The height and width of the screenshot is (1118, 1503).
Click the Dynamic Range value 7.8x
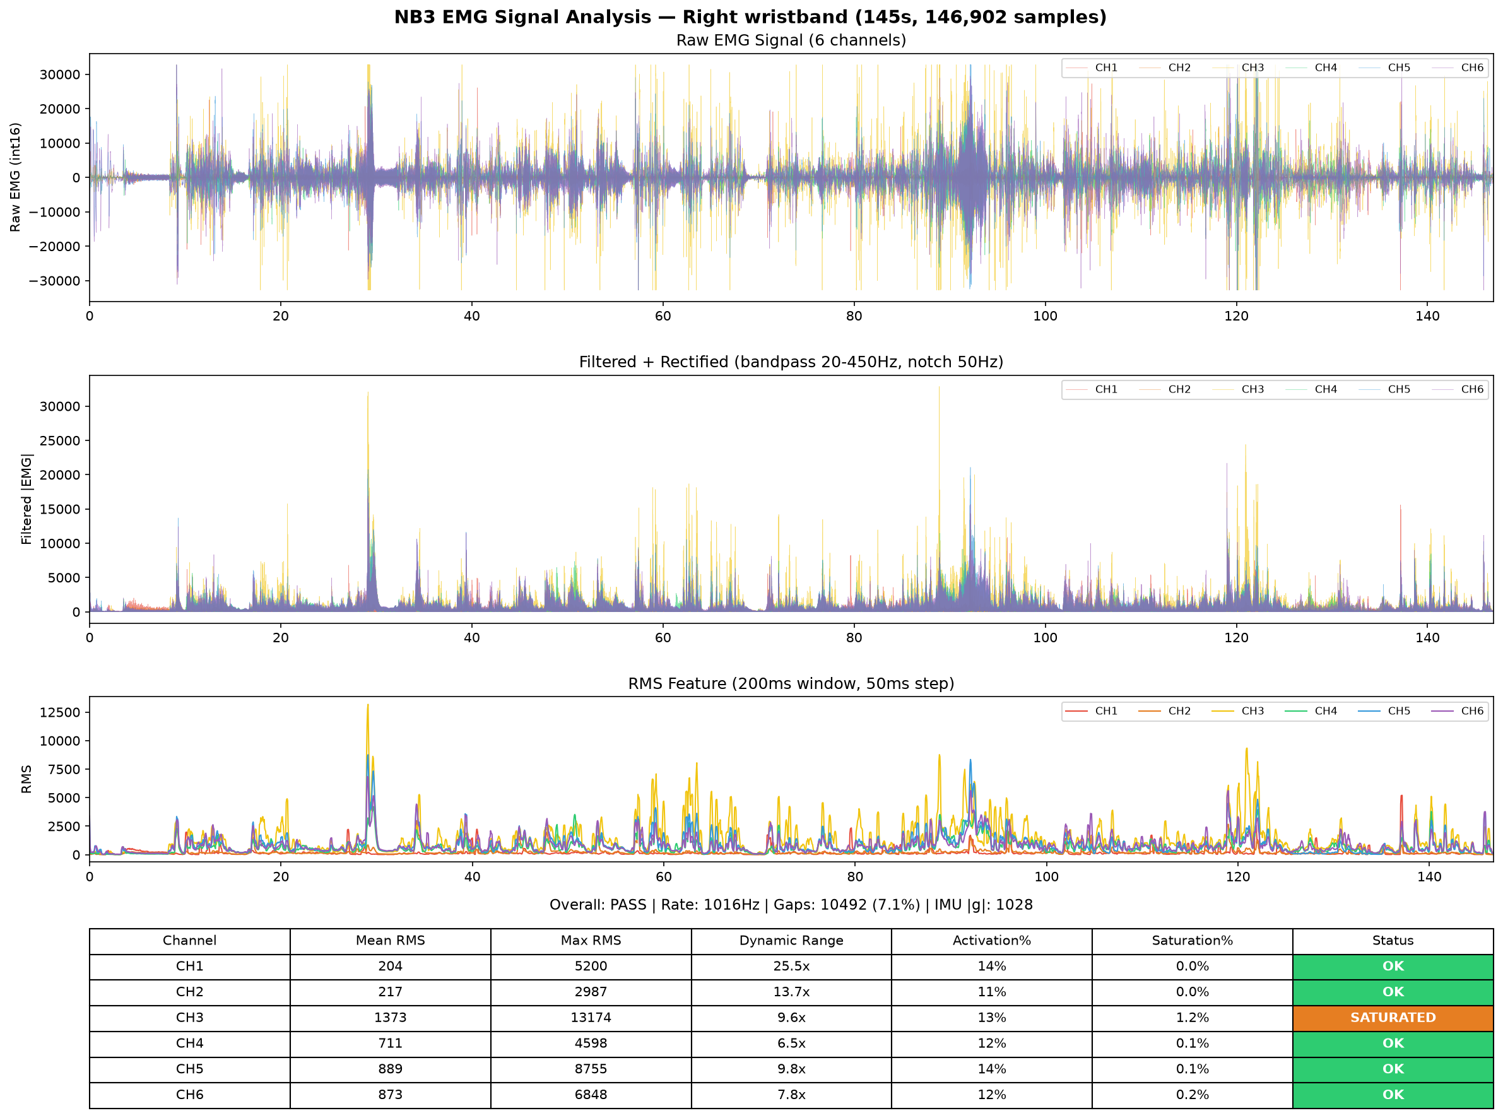click(791, 1095)
